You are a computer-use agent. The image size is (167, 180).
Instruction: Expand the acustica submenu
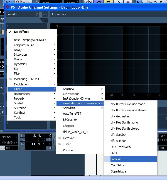pyautogui.click(x=80, y=89)
